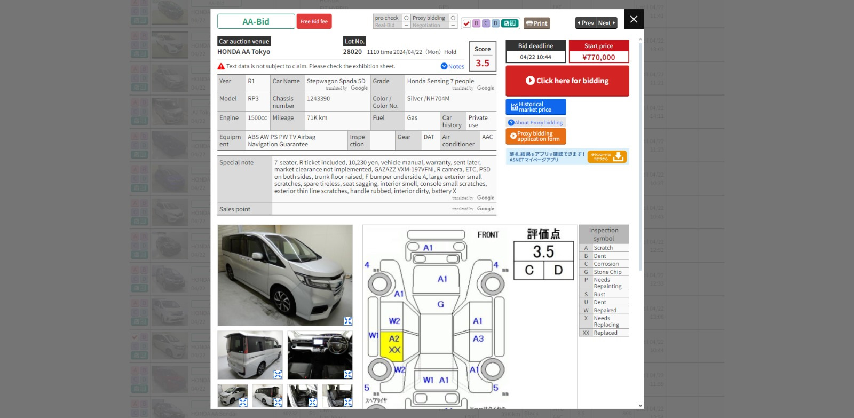
Task: Click the start price ¥770,000
Action: tap(598, 57)
